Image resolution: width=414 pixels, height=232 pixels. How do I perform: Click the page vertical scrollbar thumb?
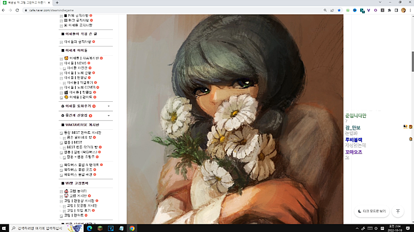pos(412,61)
